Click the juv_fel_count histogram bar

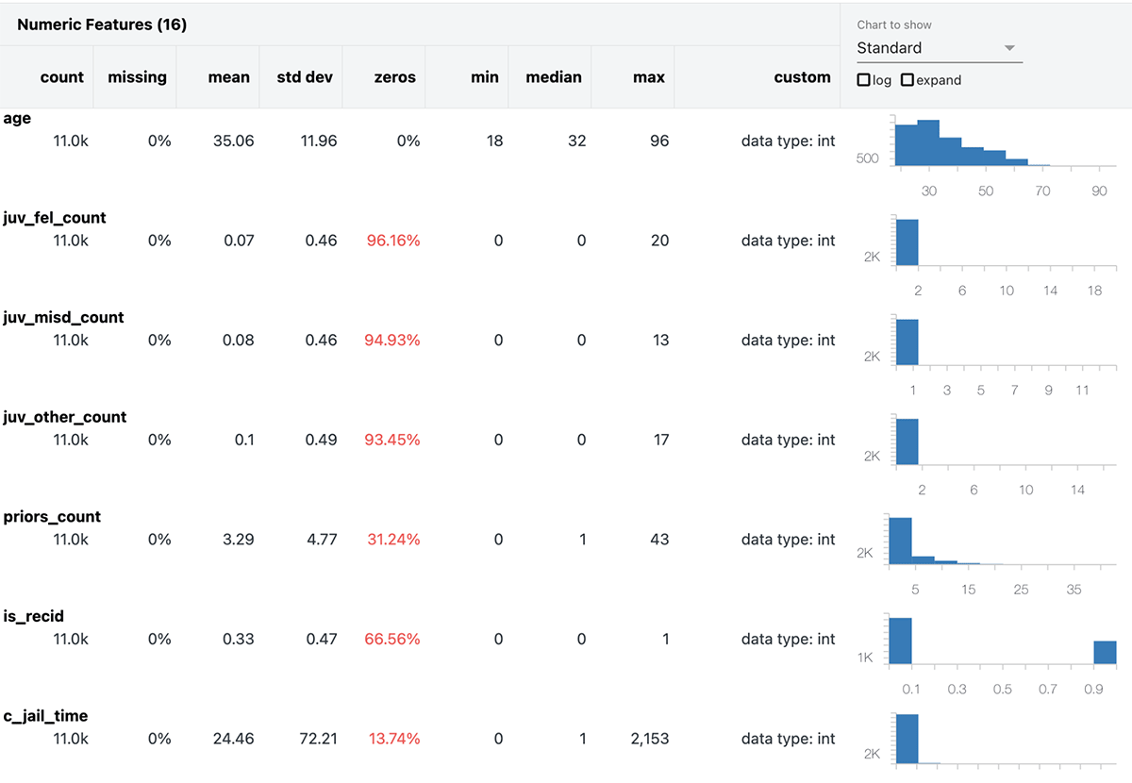(x=907, y=242)
